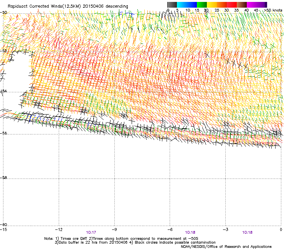The width and height of the screenshot is (284, 249).
Task: Select the orange 25-30 knots legend swatch
Action: click(222, 5)
